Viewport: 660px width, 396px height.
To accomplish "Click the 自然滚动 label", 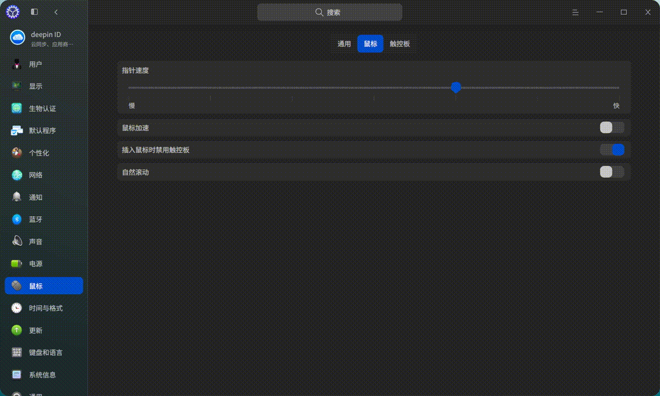I will [x=135, y=172].
